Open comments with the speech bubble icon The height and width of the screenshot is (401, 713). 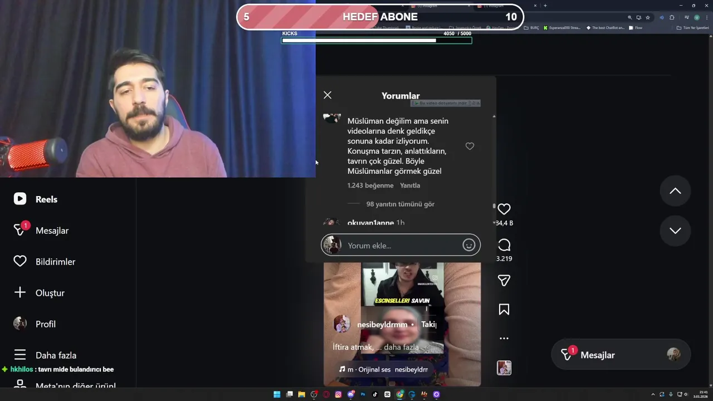[x=504, y=245]
